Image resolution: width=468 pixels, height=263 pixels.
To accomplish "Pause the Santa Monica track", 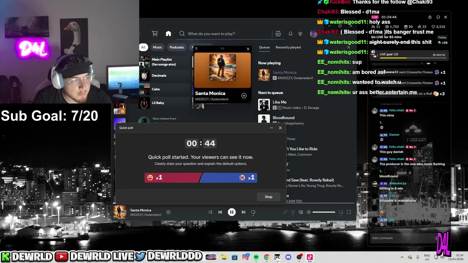I will [232, 212].
